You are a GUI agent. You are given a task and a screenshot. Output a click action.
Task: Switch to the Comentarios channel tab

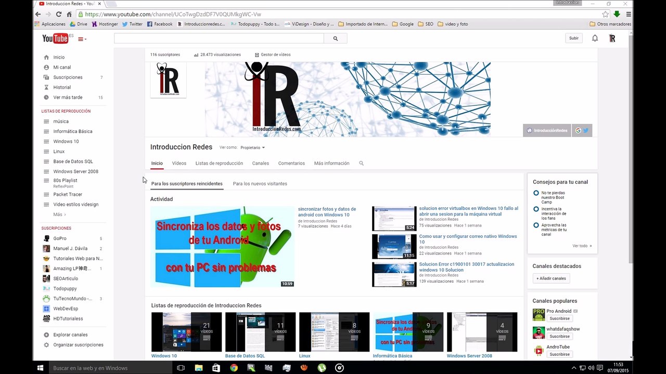[x=291, y=163]
